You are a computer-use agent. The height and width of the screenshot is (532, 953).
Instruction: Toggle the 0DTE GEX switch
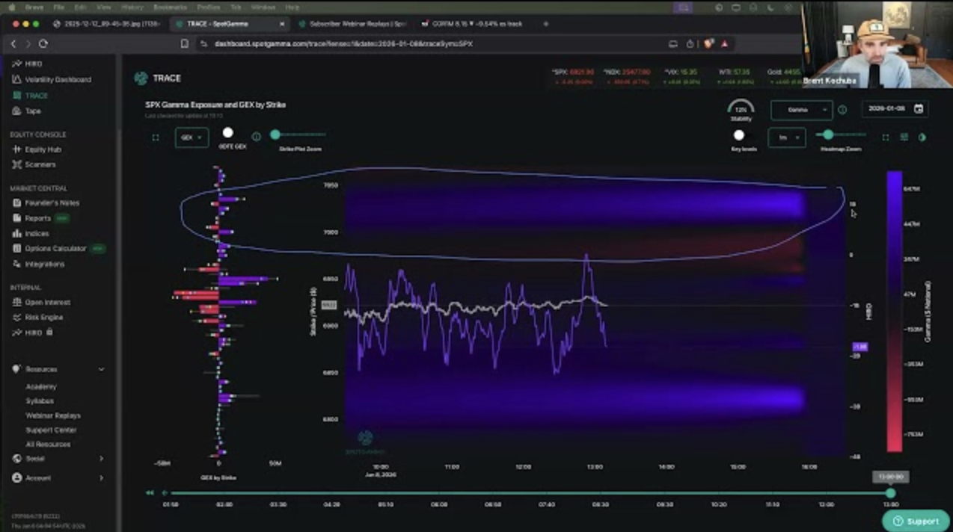228,133
